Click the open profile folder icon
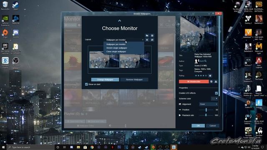Screen dimensions: 267x150 (147, 35)
